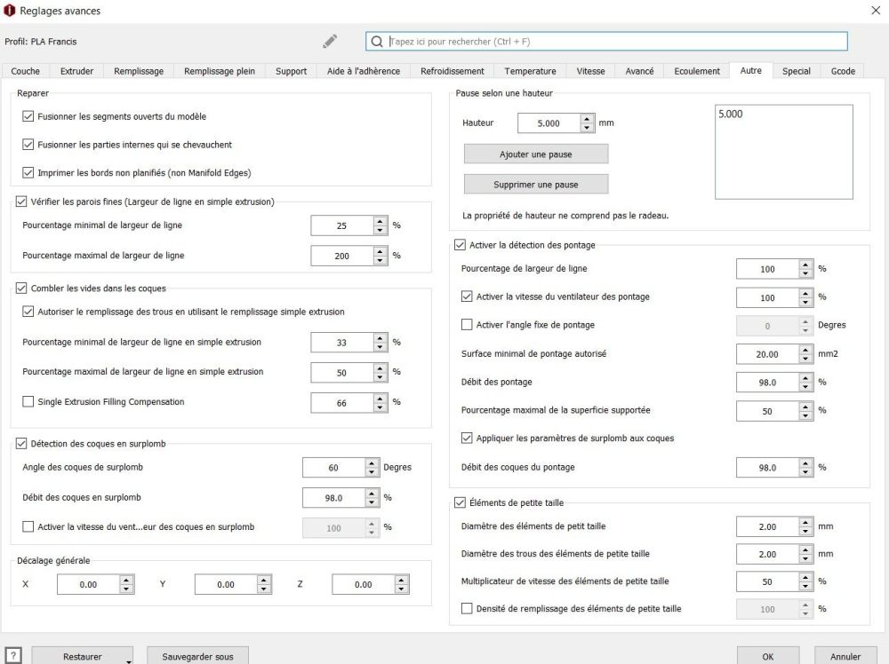Image resolution: width=889 pixels, height=664 pixels.
Task: Open the Vitesse tab
Action: (591, 71)
